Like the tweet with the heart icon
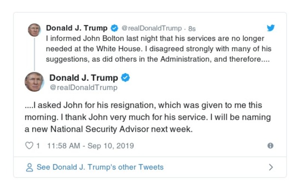 (x=29, y=146)
